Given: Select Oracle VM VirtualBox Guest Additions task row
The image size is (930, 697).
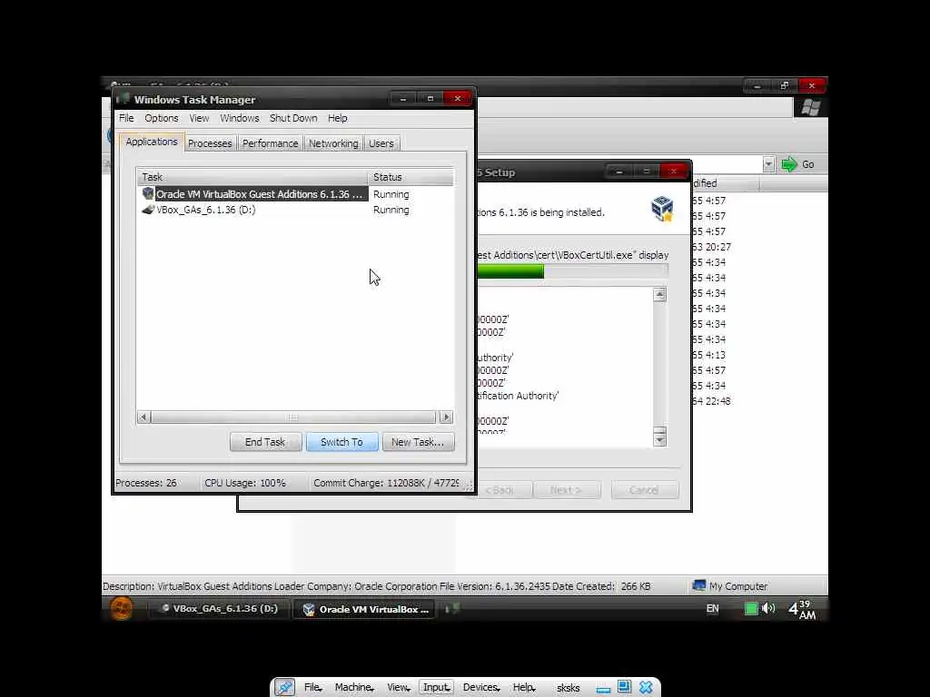Looking at the screenshot, I should click(x=296, y=194).
